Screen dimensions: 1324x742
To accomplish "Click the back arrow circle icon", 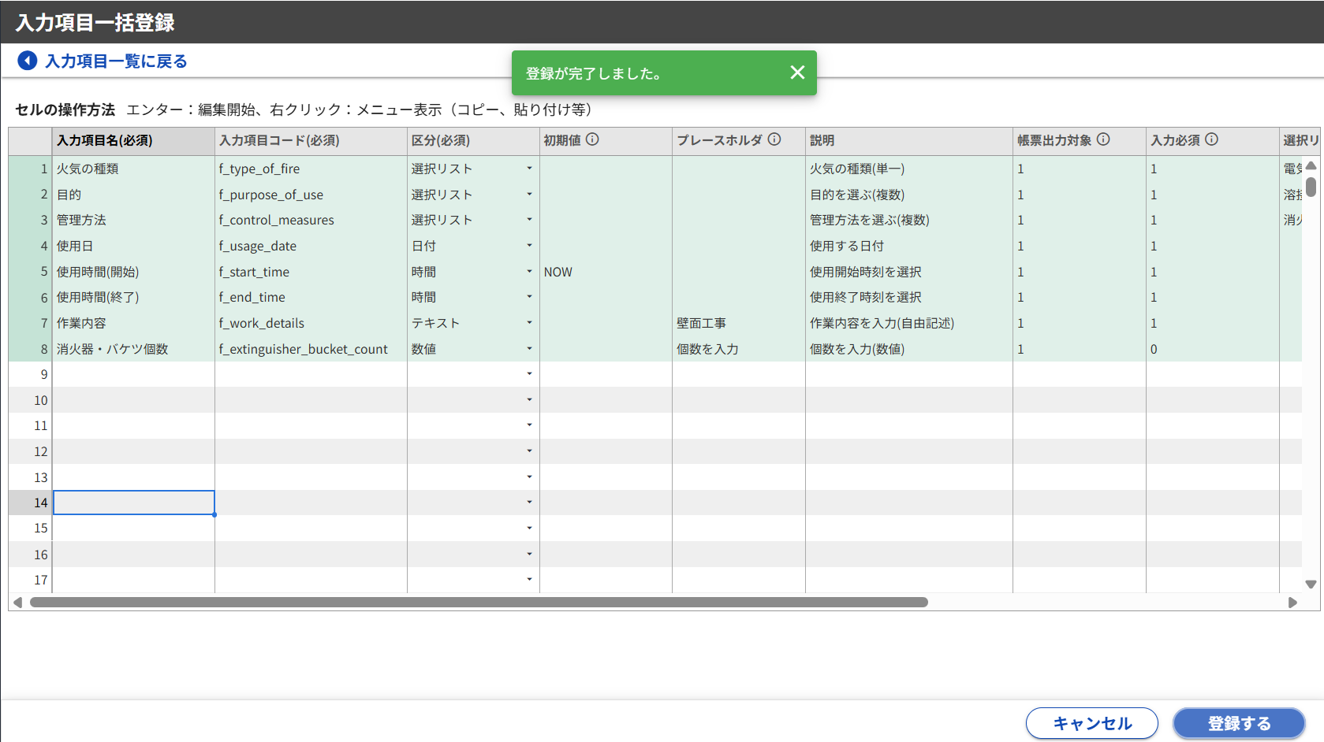I will pos(28,61).
